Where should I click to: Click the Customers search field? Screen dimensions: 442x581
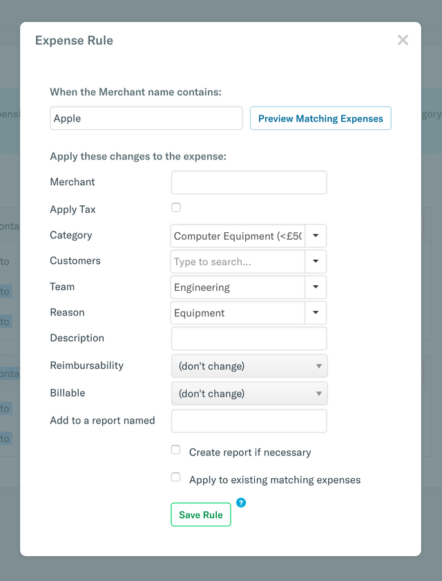[238, 262]
